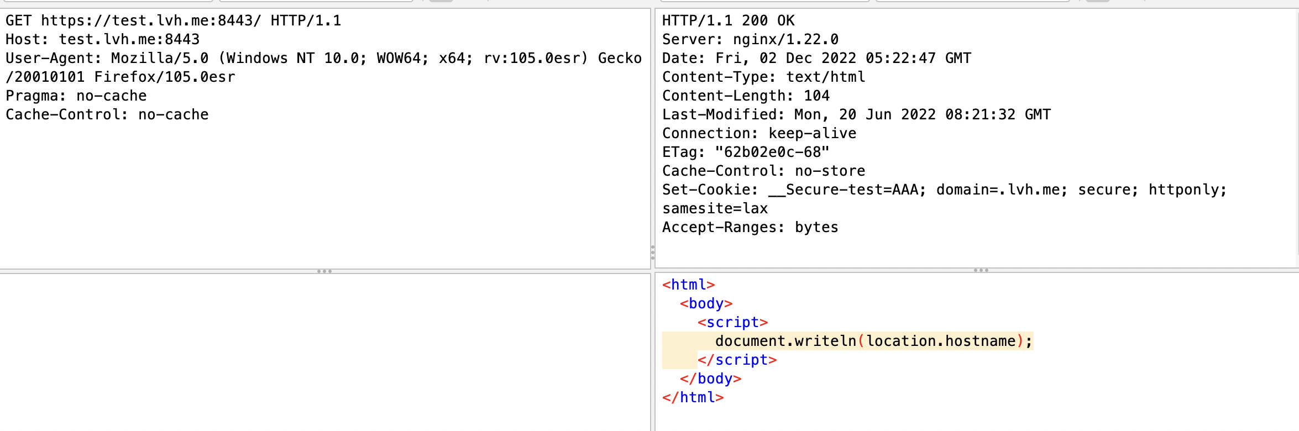Click the closing body tag in the HTML pane
1299x431 pixels.
[711, 379]
